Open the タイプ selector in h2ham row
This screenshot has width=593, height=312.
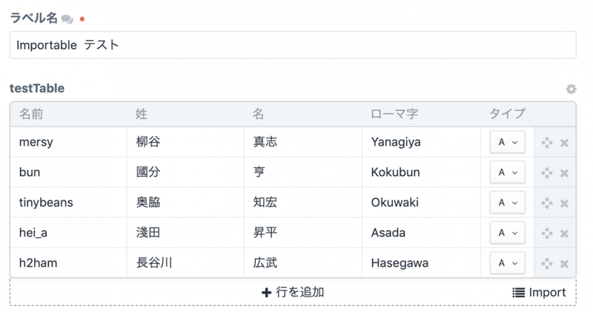click(x=507, y=263)
